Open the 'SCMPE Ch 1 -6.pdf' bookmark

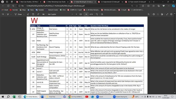click(75, 10)
